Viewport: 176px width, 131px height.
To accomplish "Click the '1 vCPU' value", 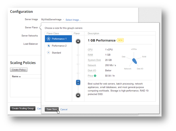I will point(109,50).
